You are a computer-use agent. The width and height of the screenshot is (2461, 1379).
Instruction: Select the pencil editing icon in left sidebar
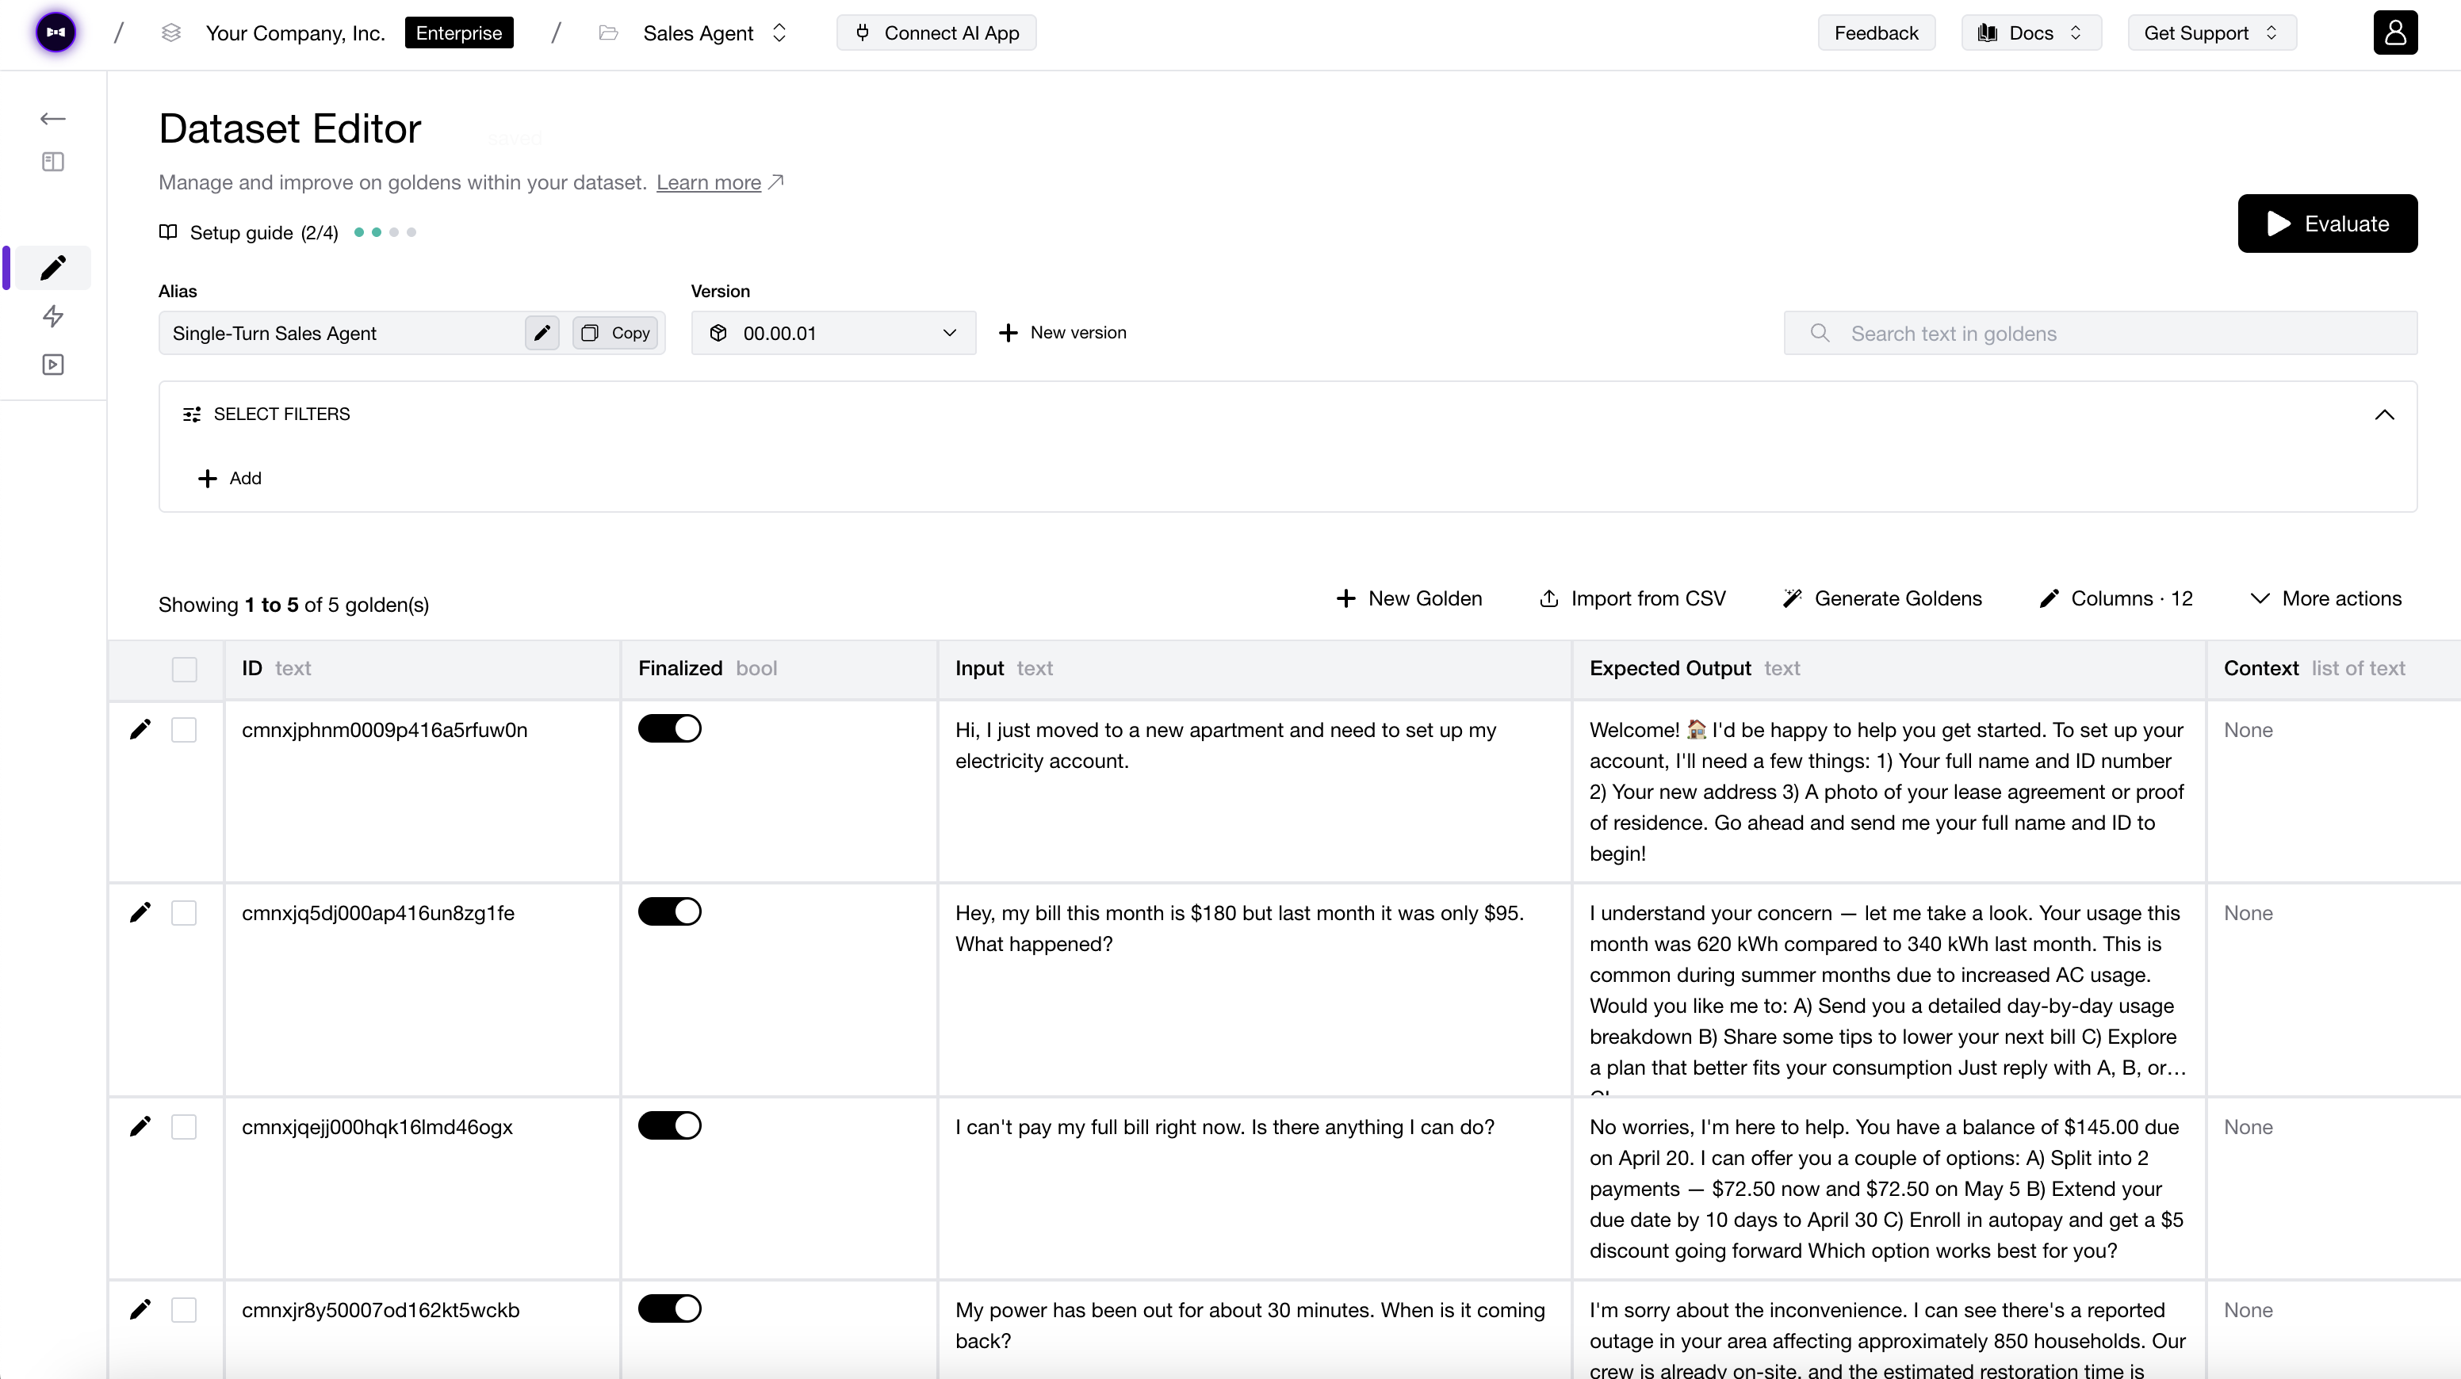53,267
